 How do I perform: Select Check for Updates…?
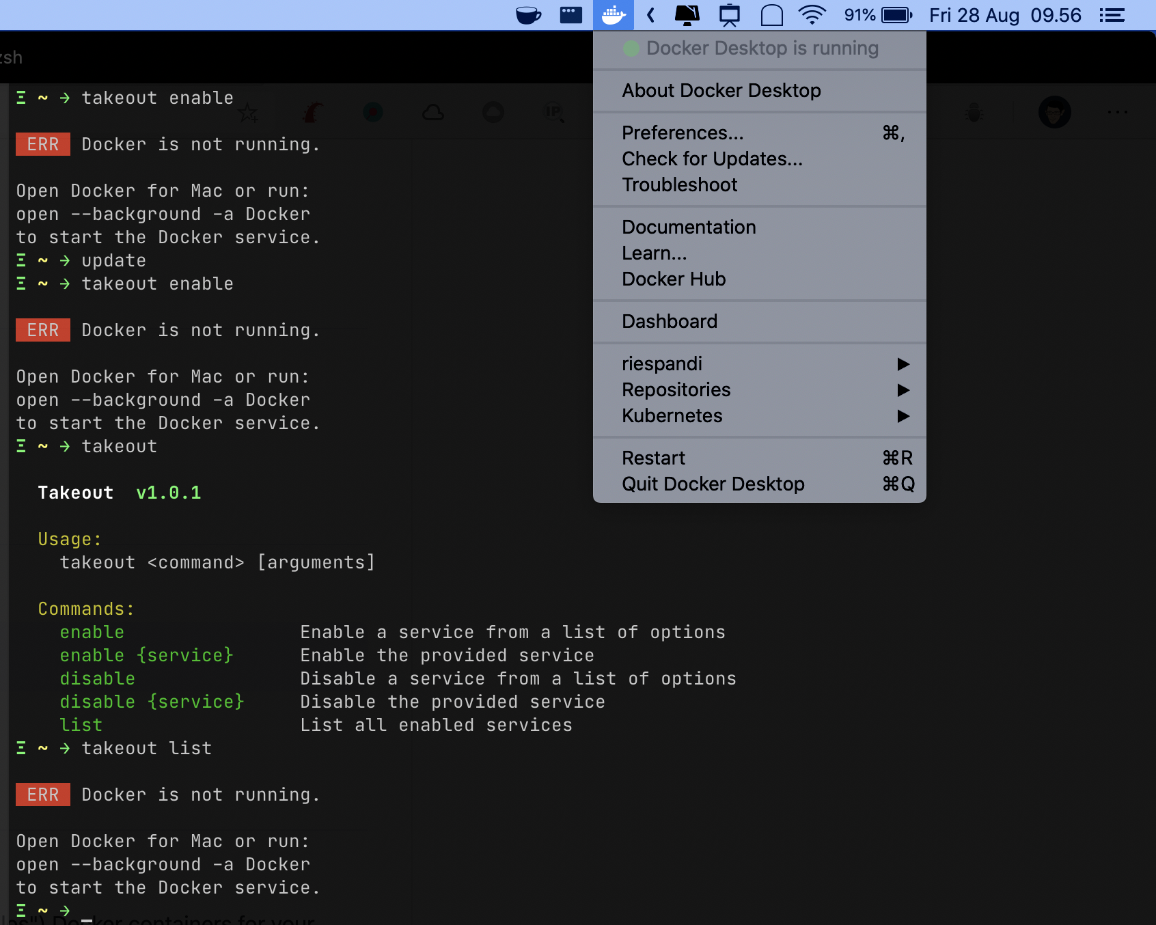tap(760, 158)
